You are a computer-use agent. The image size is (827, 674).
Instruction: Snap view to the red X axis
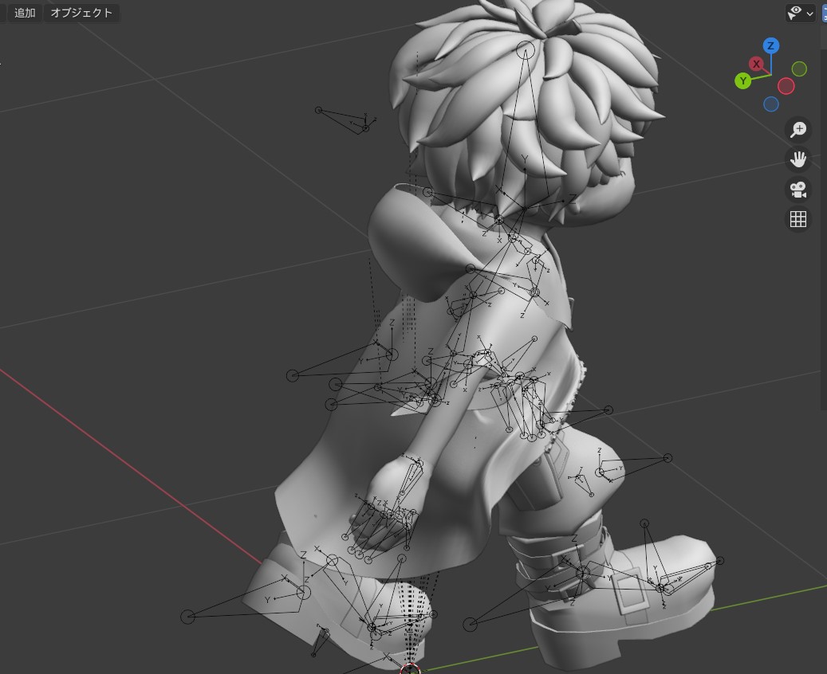(x=756, y=64)
